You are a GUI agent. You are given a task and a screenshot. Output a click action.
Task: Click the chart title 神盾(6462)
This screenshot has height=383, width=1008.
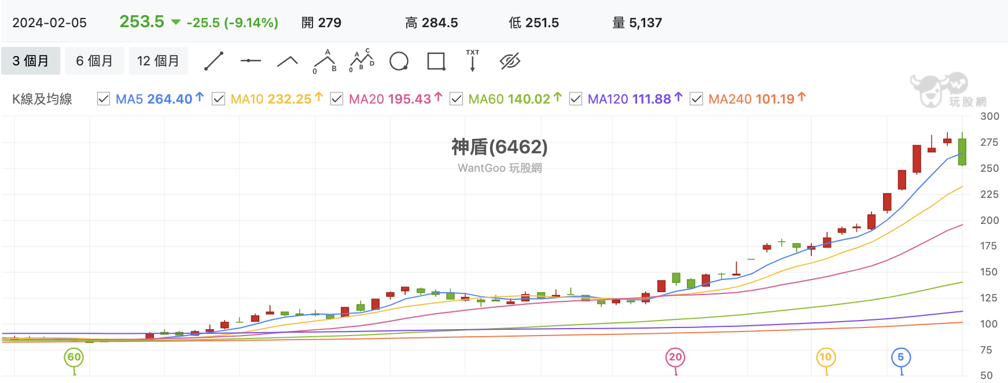pyautogui.click(x=499, y=147)
